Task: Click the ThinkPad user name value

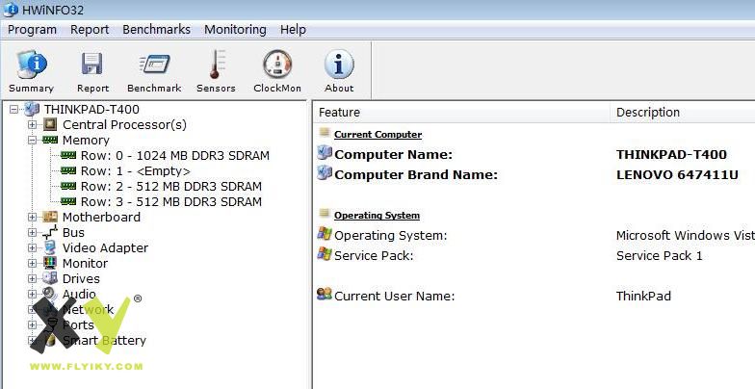Action: point(643,296)
